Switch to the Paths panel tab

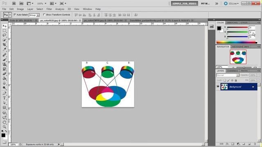click(244, 71)
